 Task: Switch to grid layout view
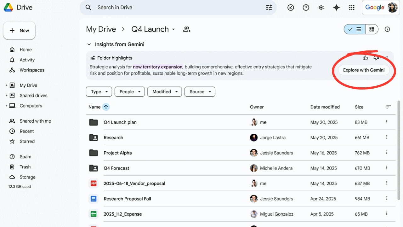[x=372, y=29]
